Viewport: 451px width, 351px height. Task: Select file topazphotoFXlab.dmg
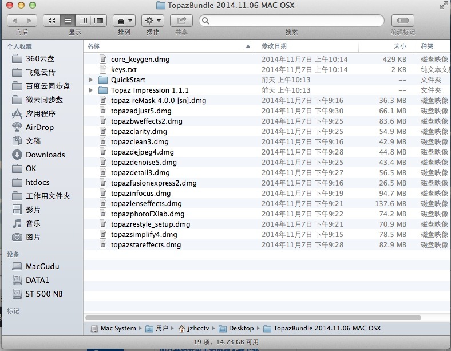[267, 214]
